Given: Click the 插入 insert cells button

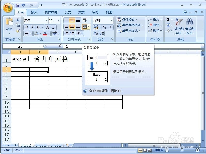Looking at the screenshot, I should [x=155, y=20].
